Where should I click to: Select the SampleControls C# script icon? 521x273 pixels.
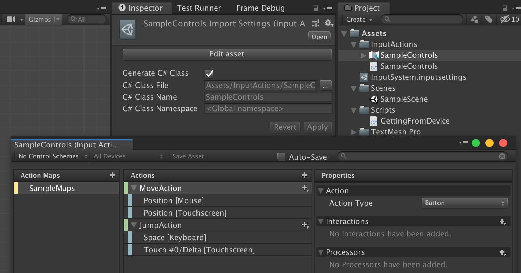coord(374,66)
